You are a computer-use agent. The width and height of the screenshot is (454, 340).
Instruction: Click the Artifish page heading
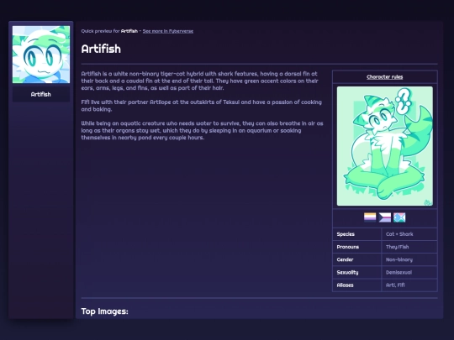[x=101, y=49]
